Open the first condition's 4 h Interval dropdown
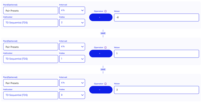This screenshot has height=103, width=202. tap(72, 10)
